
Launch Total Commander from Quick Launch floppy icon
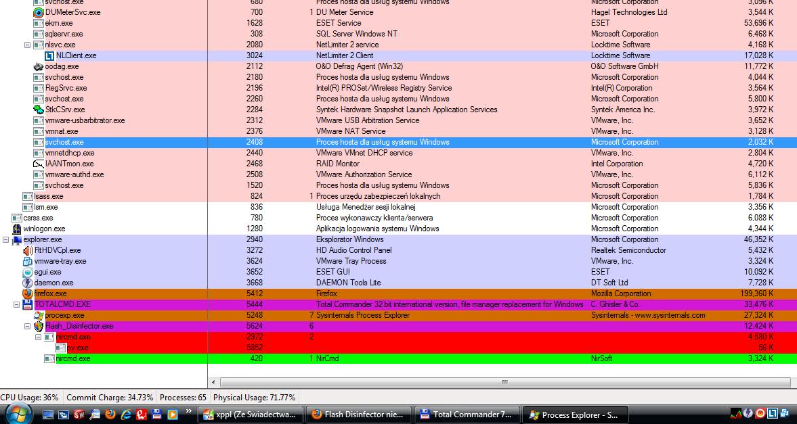click(157, 415)
